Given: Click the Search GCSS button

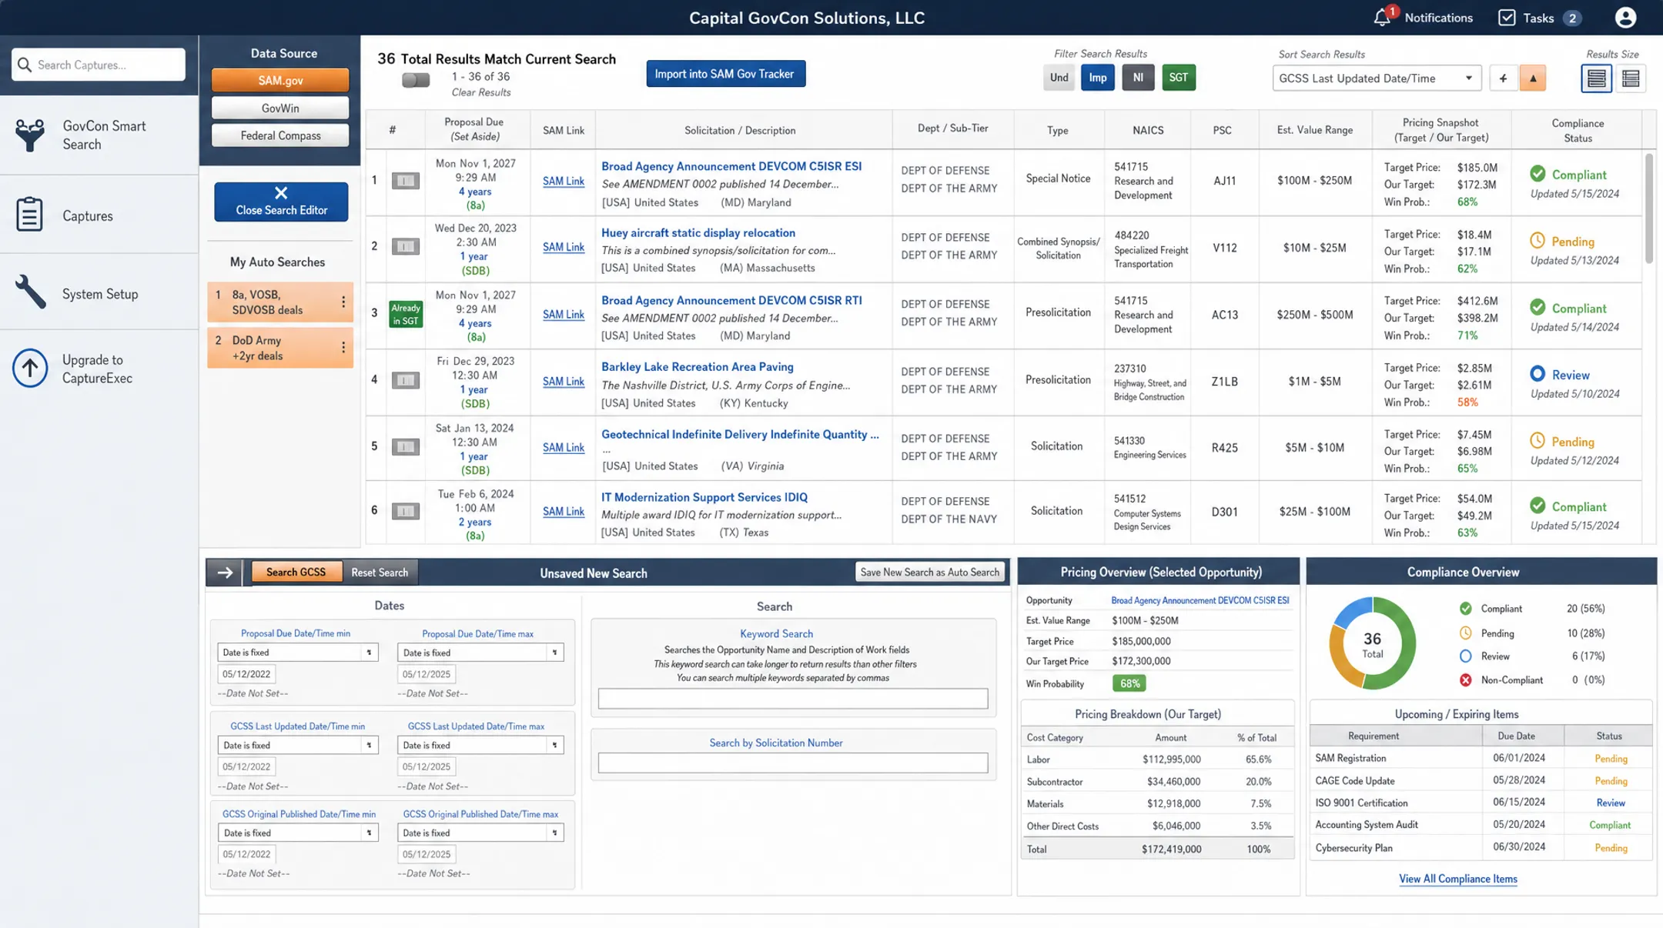Looking at the screenshot, I should click(x=296, y=572).
